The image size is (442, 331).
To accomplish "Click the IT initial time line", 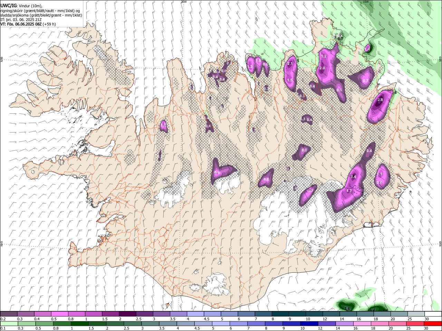I will tap(21, 20).
